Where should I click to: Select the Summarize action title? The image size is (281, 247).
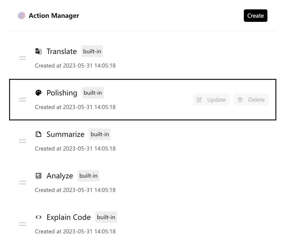tap(66, 134)
